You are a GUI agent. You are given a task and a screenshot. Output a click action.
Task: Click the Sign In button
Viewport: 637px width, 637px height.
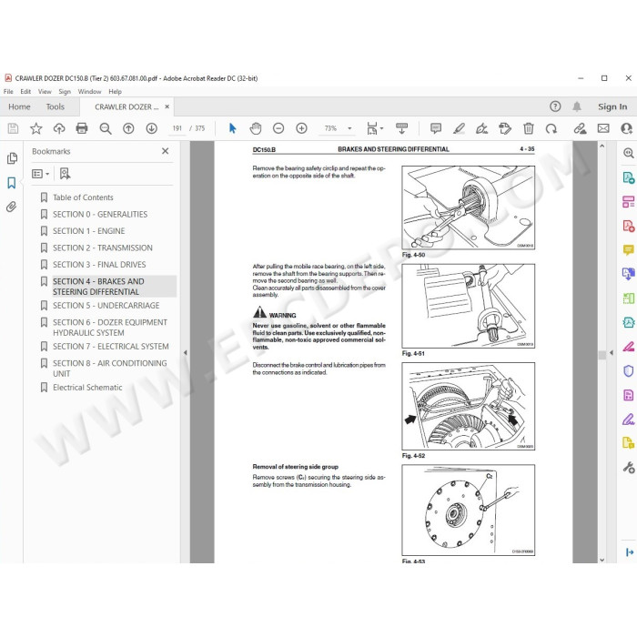[612, 106]
